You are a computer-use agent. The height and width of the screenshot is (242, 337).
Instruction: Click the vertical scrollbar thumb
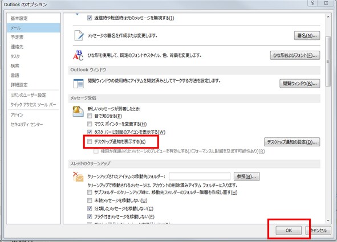coord(328,61)
